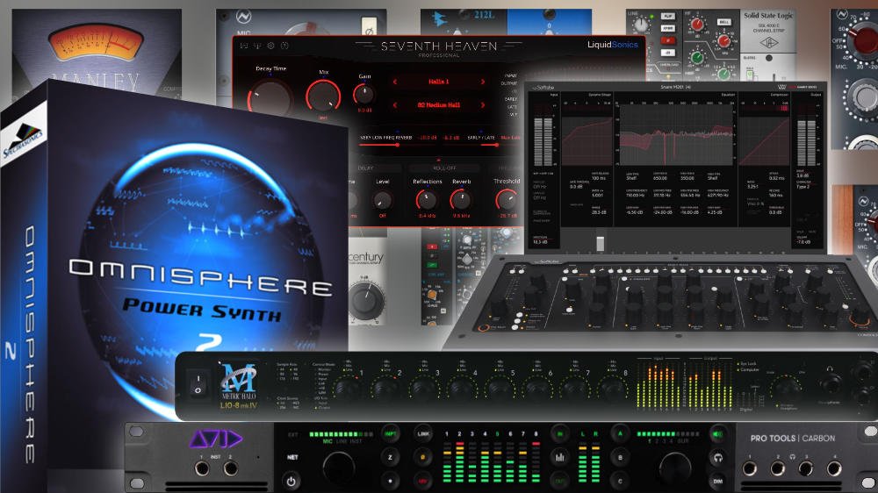Screen dimensions: 878x493
Task: Go to previous bank before Halls 1
Action: point(395,82)
